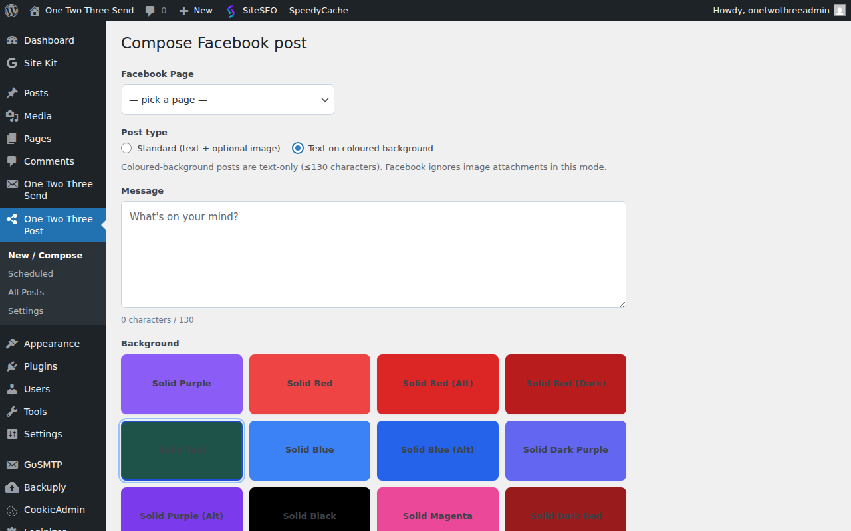Open Posts via the pushpin icon

(x=12, y=93)
